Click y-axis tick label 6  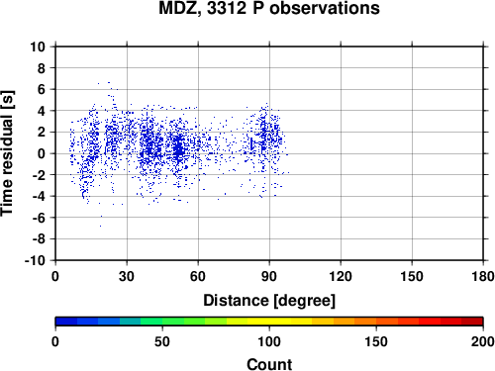tap(41, 89)
